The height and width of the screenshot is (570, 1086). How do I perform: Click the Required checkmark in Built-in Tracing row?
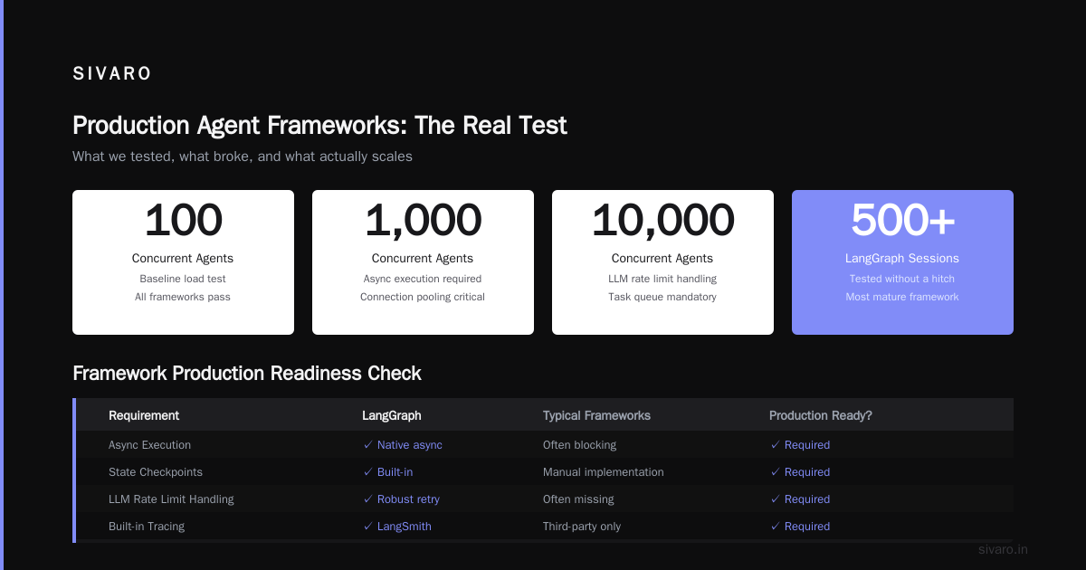click(x=775, y=527)
